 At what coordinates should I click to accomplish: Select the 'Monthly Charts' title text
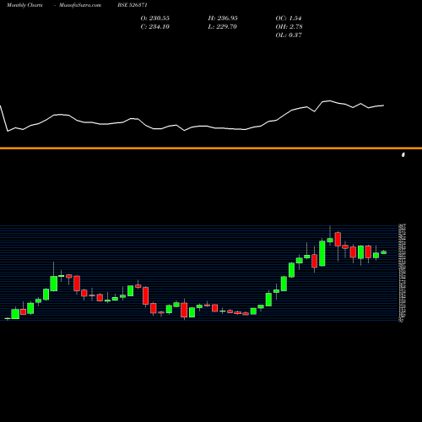pos(24,5)
